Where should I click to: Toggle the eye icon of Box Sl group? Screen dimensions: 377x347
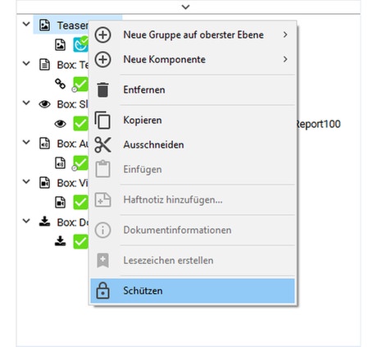(44, 104)
